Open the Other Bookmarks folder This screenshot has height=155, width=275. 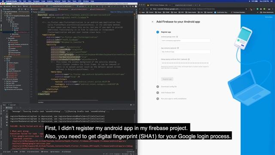267,12
